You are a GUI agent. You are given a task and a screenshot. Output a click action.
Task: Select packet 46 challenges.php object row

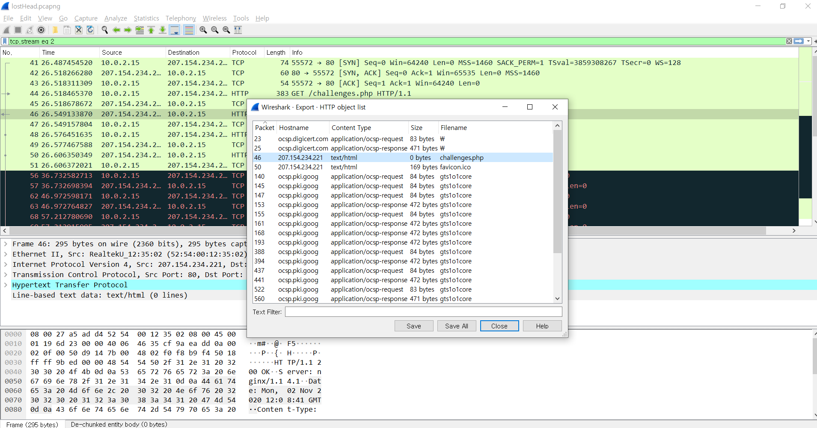tap(403, 157)
